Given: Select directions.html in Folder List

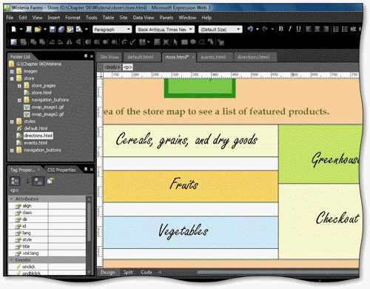Looking at the screenshot, I should (x=38, y=136).
